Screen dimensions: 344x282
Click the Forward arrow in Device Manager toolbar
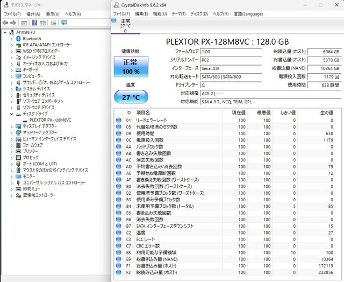click(x=13, y=23)
